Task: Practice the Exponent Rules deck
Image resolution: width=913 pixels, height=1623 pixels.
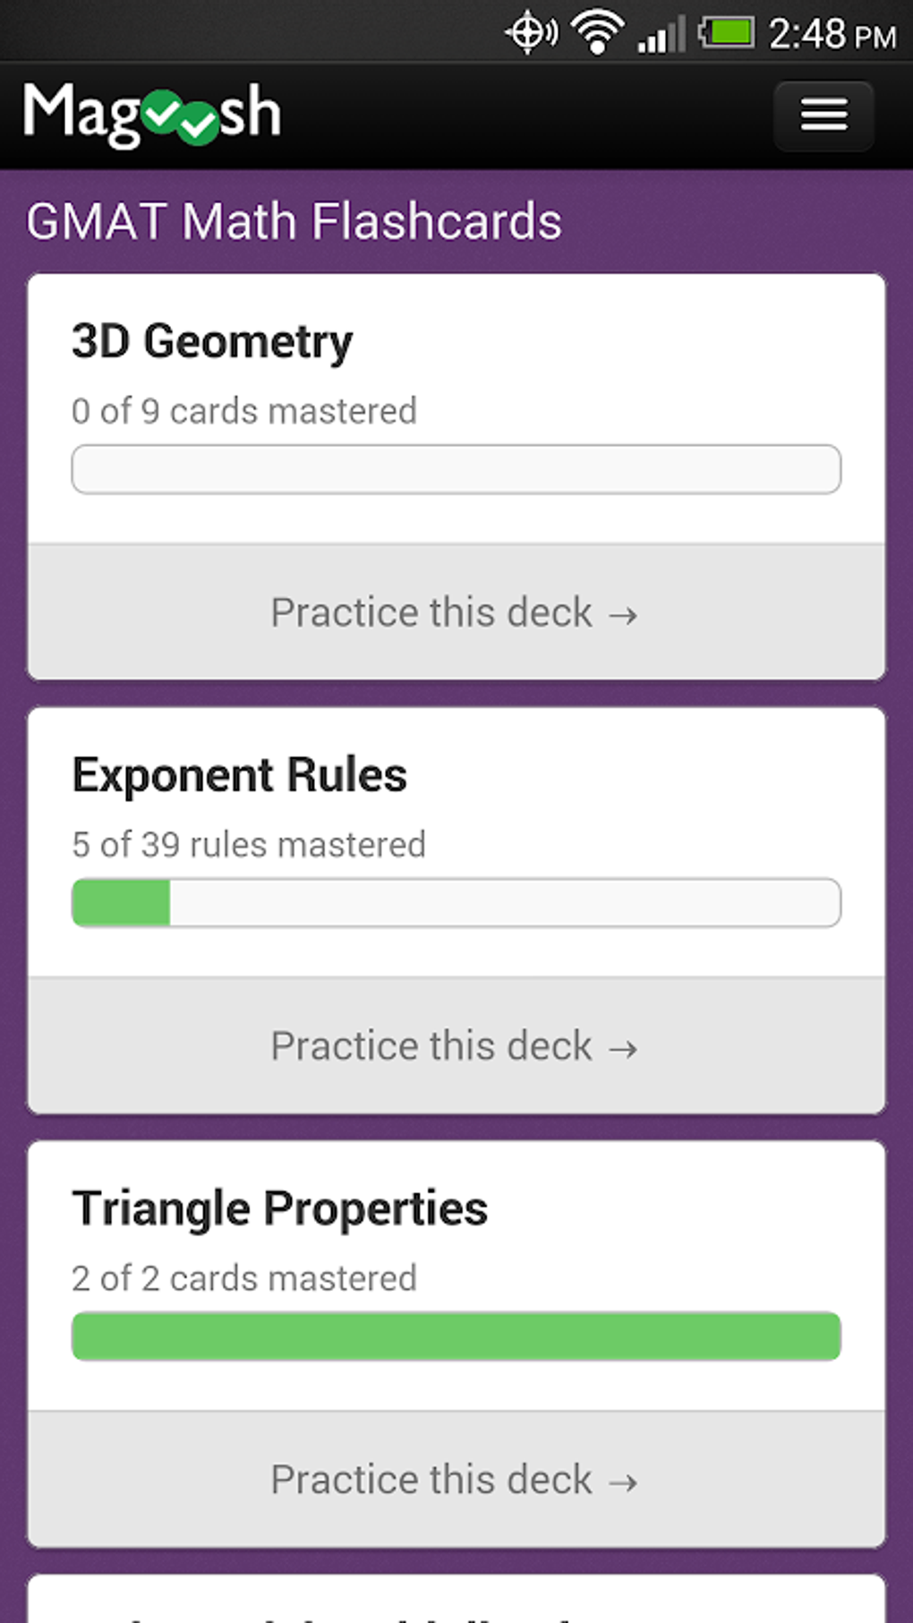Action: (456, 1046)
